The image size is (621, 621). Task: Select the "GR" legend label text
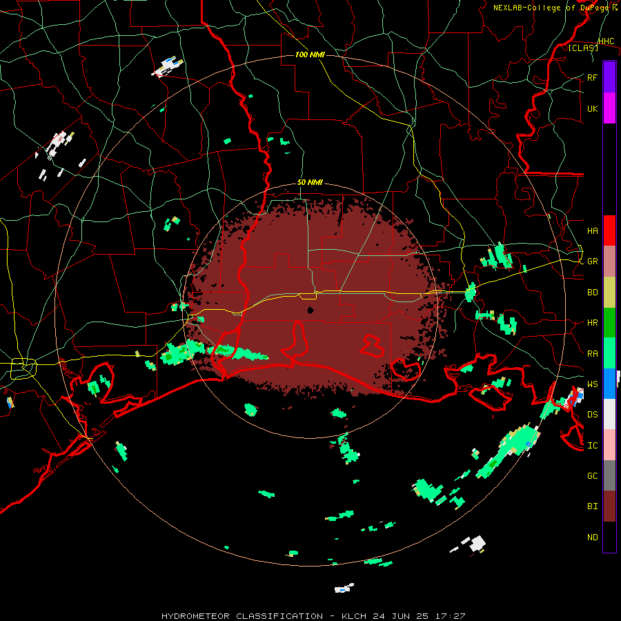click(592, 262)
